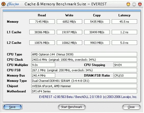Select L2 Cache Latency 5.0 ns

pyautogui.click(x=124, y=43)
